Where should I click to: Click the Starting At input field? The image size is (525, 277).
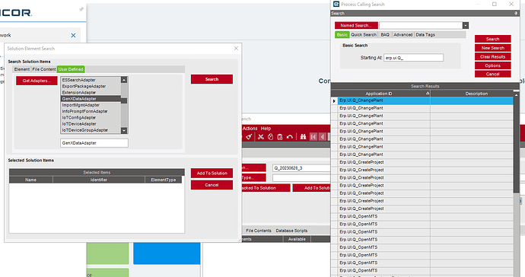[x=413, y=58]
